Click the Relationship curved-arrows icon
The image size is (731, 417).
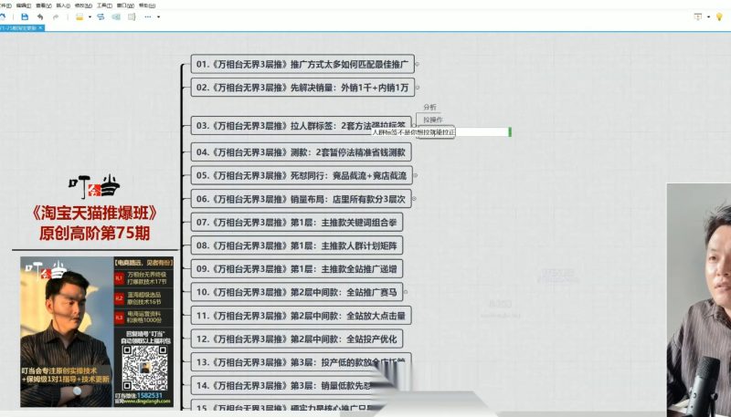[x=101, y=16]
